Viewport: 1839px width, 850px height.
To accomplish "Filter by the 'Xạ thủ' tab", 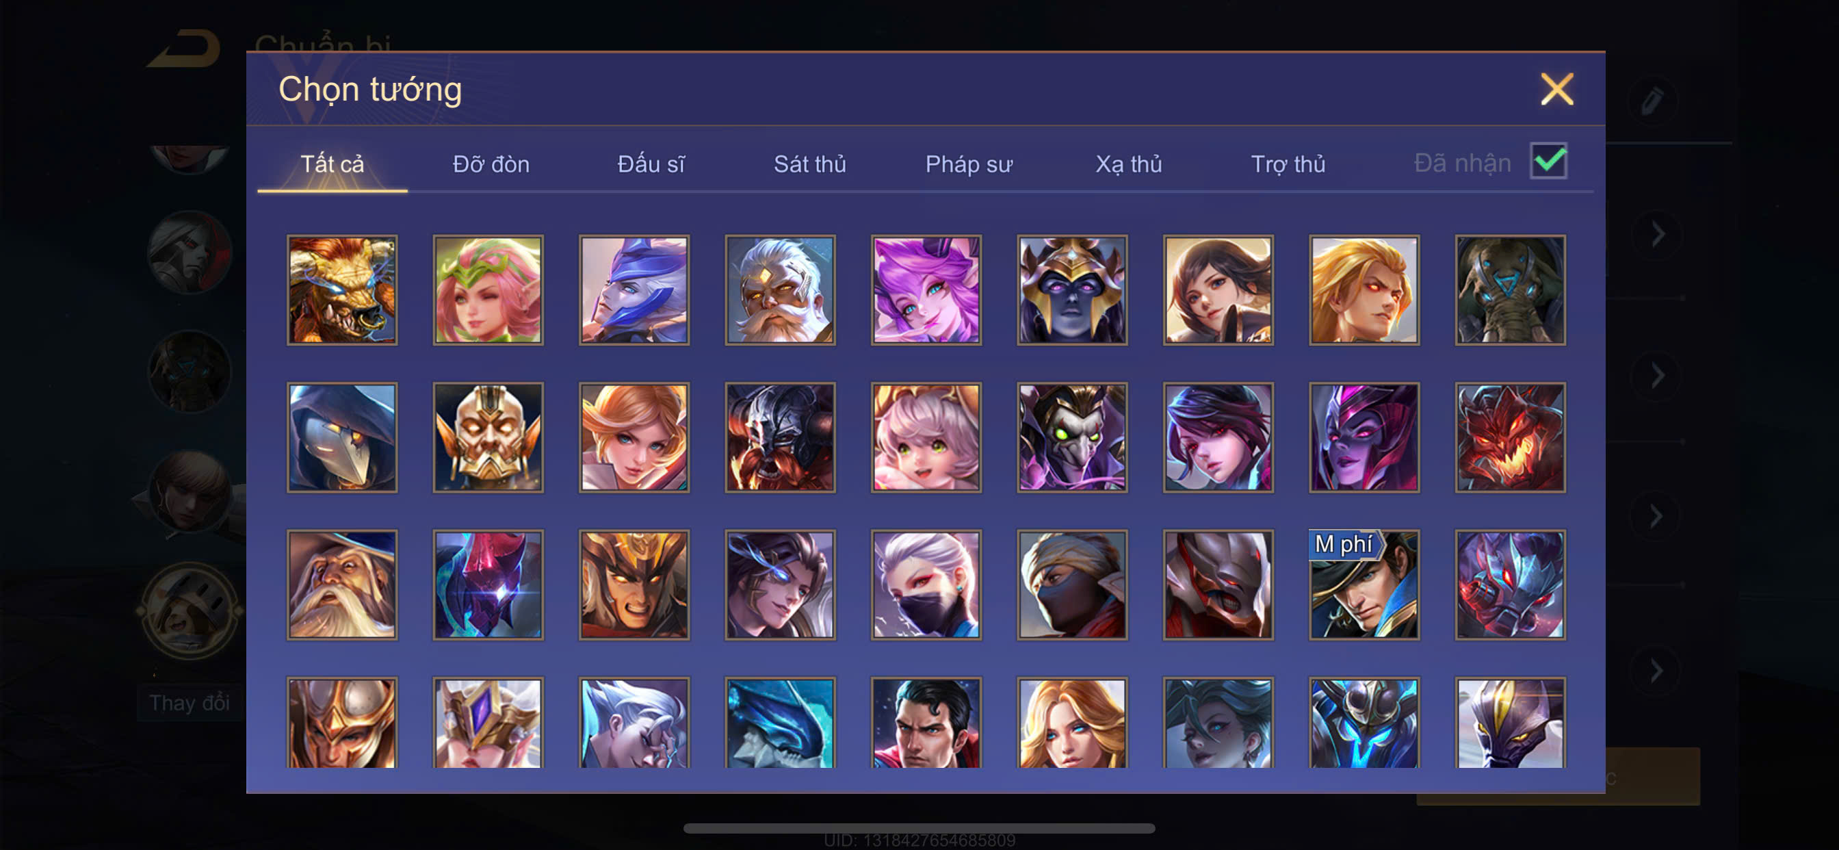I will coord(1129,164).
